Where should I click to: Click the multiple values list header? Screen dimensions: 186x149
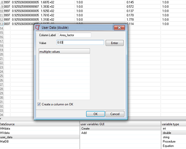pos(64,52)
